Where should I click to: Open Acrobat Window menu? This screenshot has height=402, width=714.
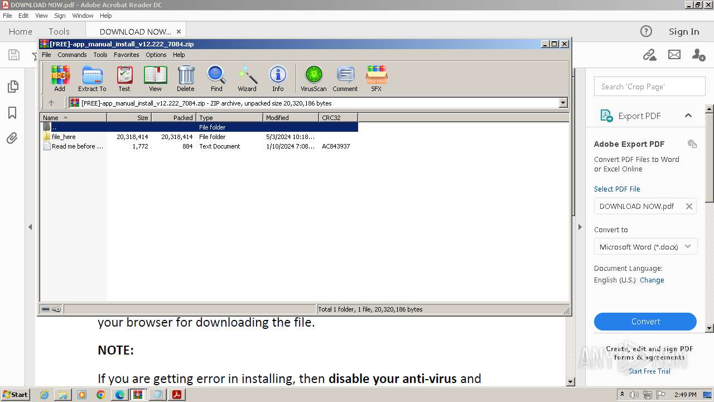tap(83, 16)
